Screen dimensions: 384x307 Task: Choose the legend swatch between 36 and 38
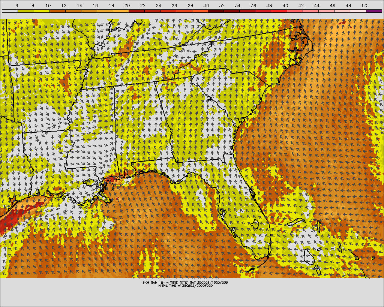263,11
